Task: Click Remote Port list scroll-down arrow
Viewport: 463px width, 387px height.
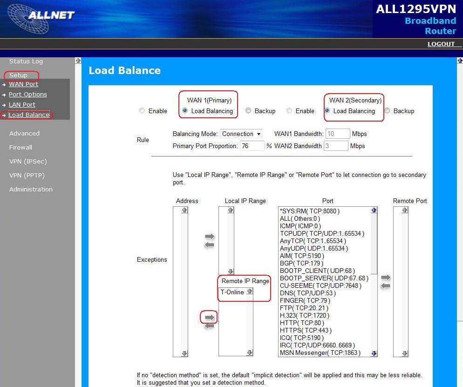Action: (x=405, y=353)
